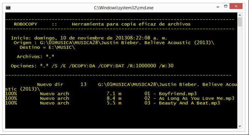Click the Opciones parameters line
This screenshot has height=135, width=249.
point(92,66)
